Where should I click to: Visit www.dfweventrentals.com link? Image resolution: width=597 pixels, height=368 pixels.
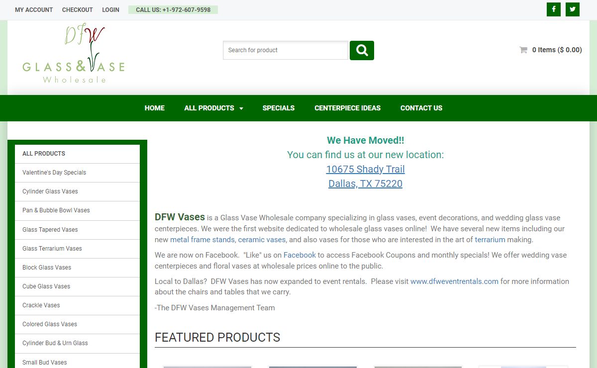point(454,281)
